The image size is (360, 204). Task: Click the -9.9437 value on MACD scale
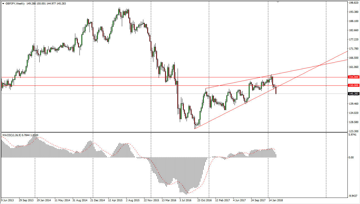[x=353, y=196]
